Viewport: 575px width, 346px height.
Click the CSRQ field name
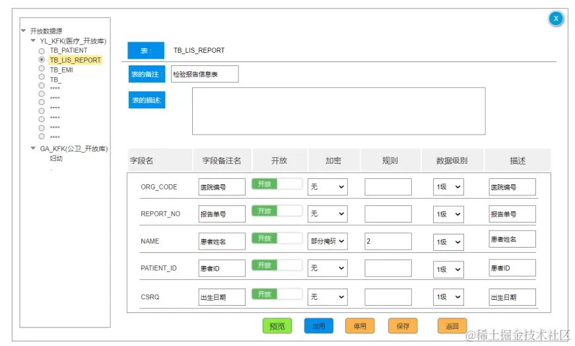tap(150, 297)
